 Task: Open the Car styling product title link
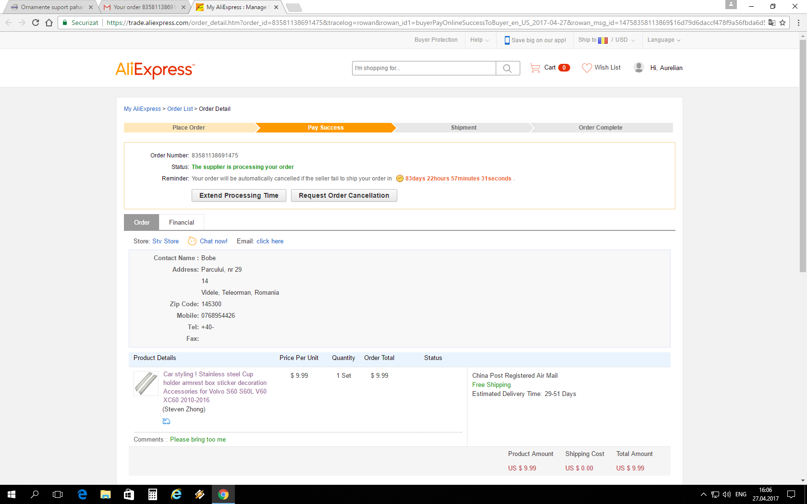[x=215, y=387]
